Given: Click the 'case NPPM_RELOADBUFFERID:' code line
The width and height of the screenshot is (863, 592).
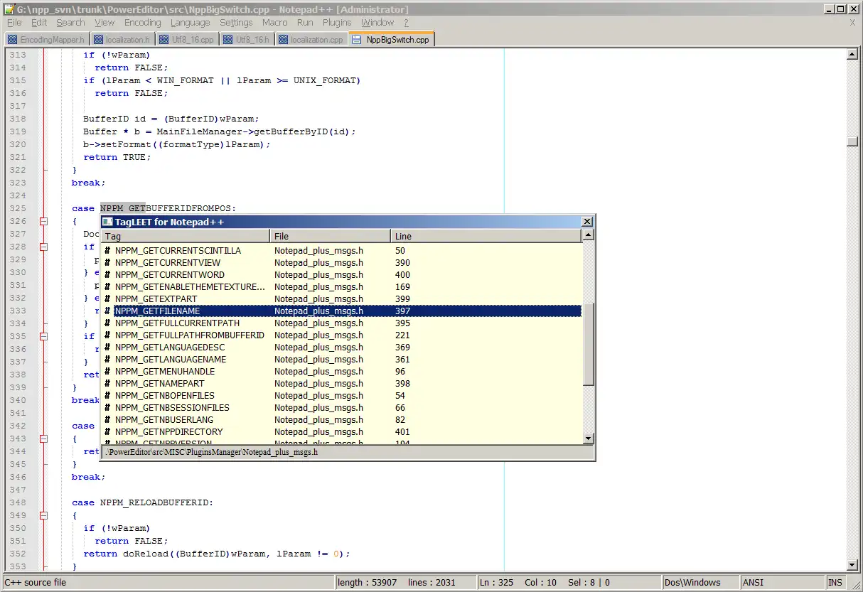Looking at the screenshot, I should (x=142, y=502).
